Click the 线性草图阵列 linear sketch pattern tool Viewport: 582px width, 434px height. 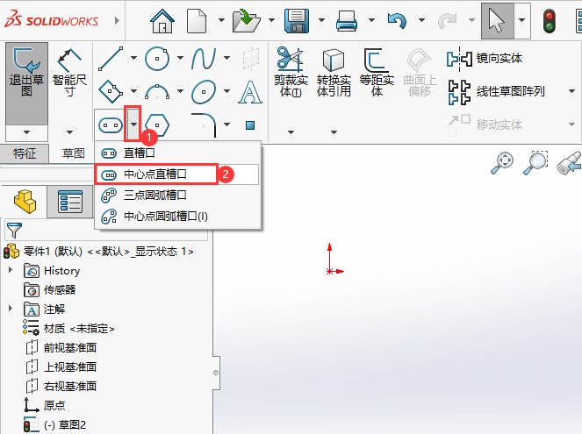coord(496,91)
